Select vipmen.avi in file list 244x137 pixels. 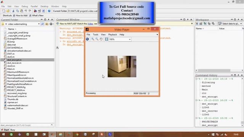pos(13,102)
